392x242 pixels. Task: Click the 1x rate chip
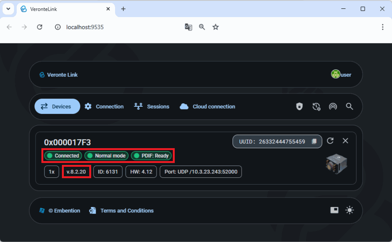(51, 172)
